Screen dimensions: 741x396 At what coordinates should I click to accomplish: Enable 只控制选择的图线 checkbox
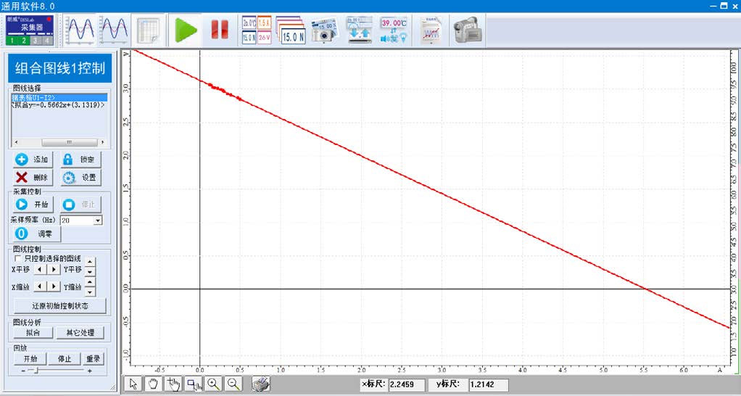18,258
